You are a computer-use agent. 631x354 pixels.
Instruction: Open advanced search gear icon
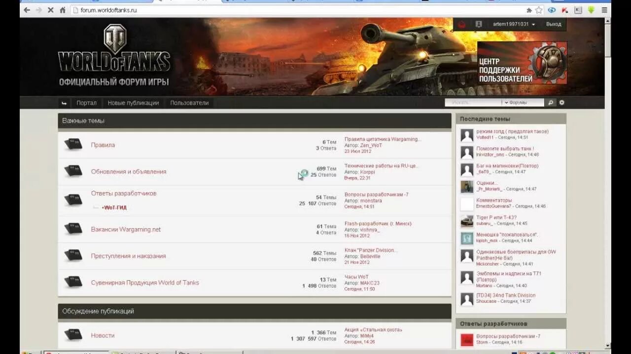(x=561, y=102)
